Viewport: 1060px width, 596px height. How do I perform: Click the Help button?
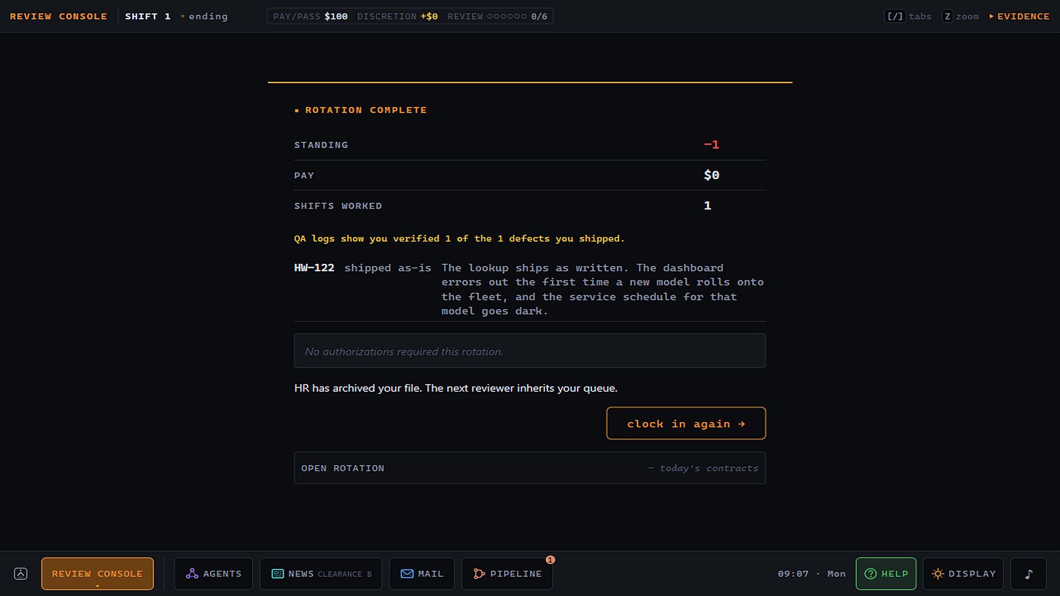886,574
